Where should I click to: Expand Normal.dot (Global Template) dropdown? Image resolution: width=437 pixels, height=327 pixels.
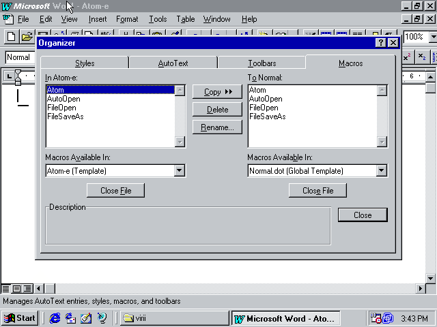pyautogui.click(x=381, y=170)
